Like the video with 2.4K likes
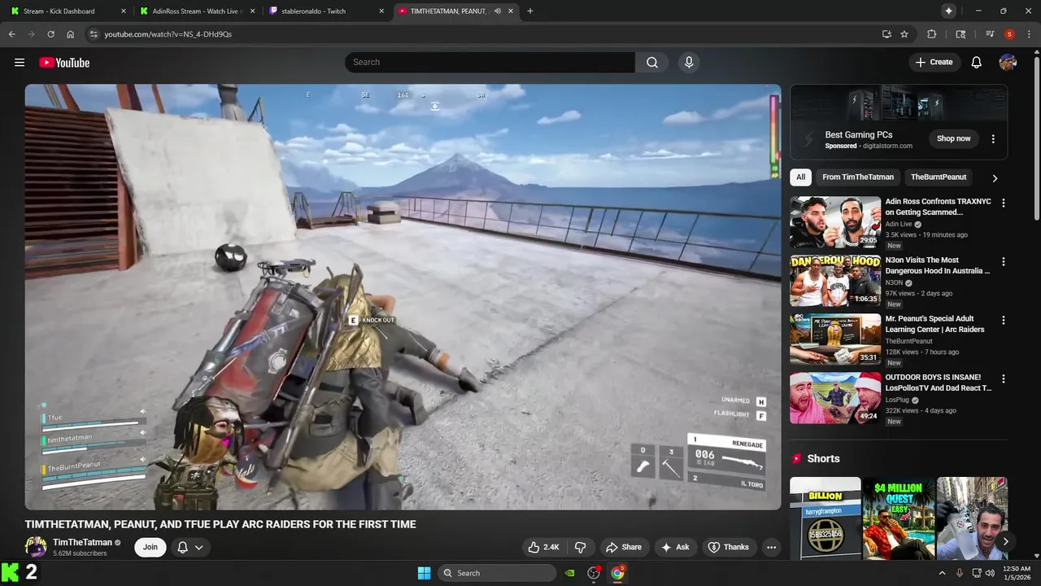The image size is (1041, 586). [543, 547]
